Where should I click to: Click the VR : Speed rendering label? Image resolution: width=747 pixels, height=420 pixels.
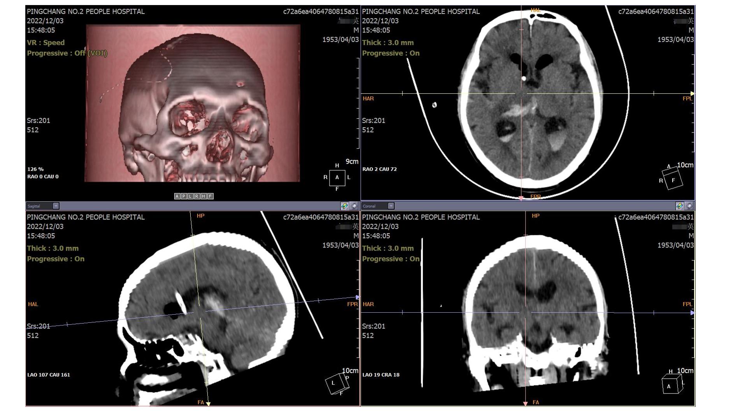46,43
